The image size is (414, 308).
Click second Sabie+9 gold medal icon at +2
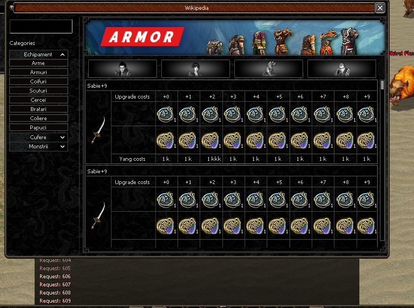click(211, 226)
